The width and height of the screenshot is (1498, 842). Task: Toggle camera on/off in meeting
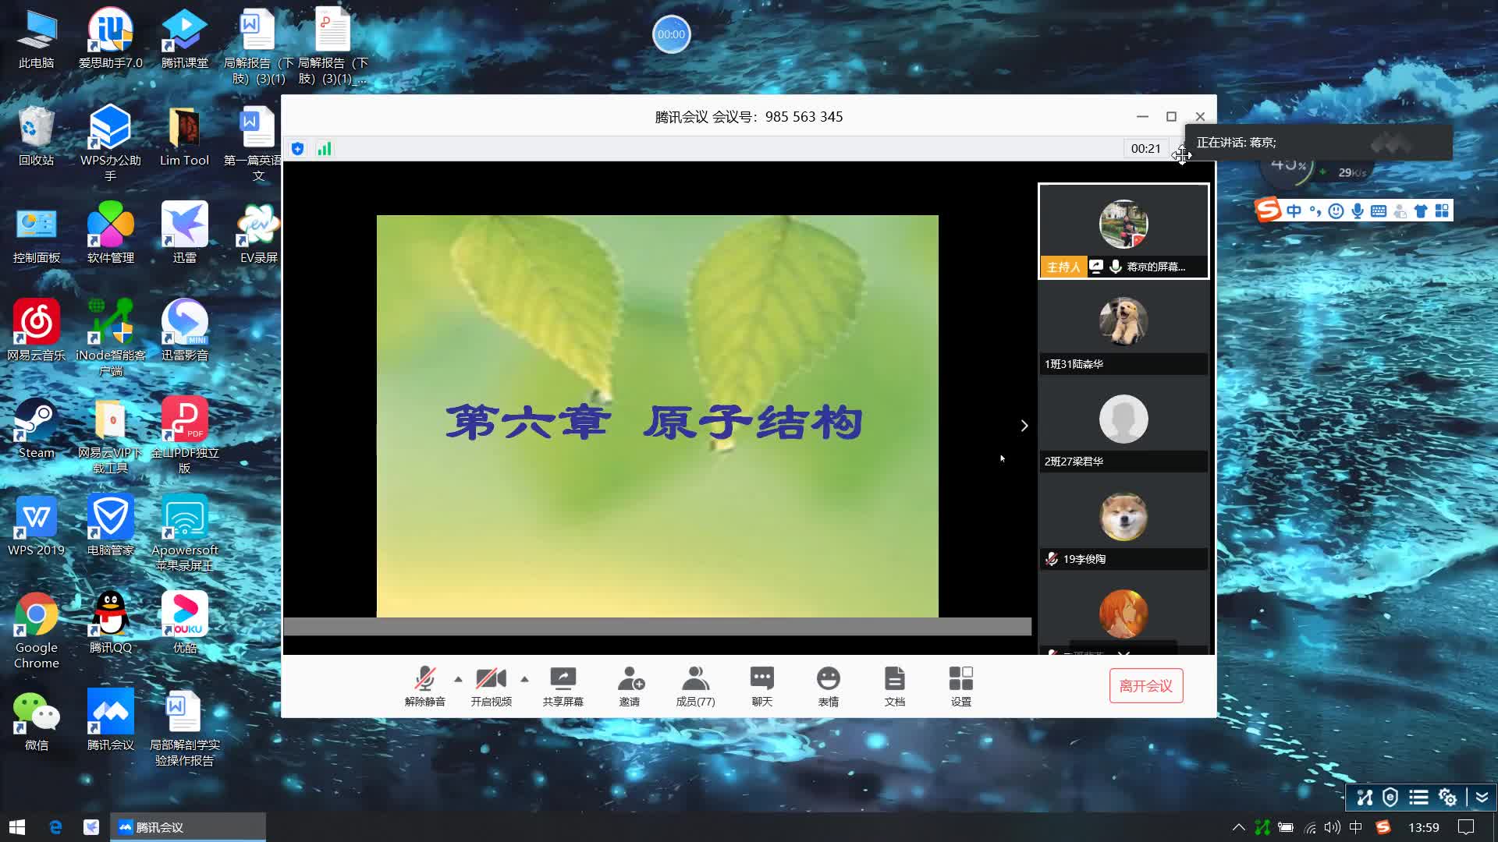pyautogui.click(x=492, y=686)
